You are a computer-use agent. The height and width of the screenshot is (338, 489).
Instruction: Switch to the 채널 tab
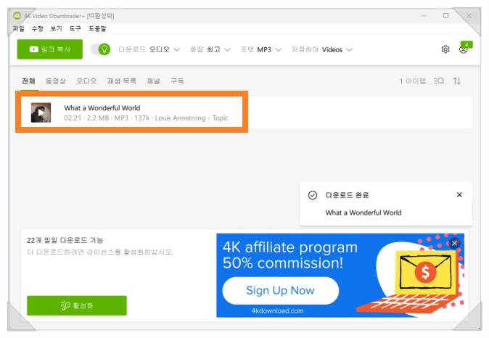153,81
